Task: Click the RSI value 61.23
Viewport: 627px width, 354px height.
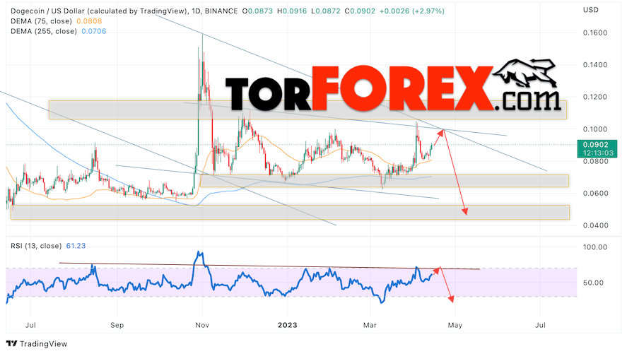Action: pos(76,246)
